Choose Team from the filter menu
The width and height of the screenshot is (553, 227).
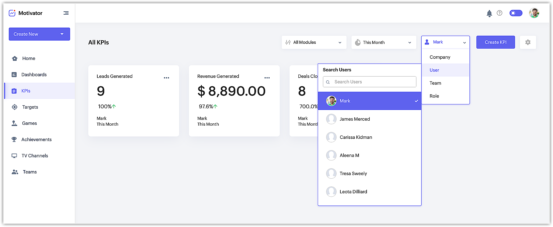click(435, 83)
